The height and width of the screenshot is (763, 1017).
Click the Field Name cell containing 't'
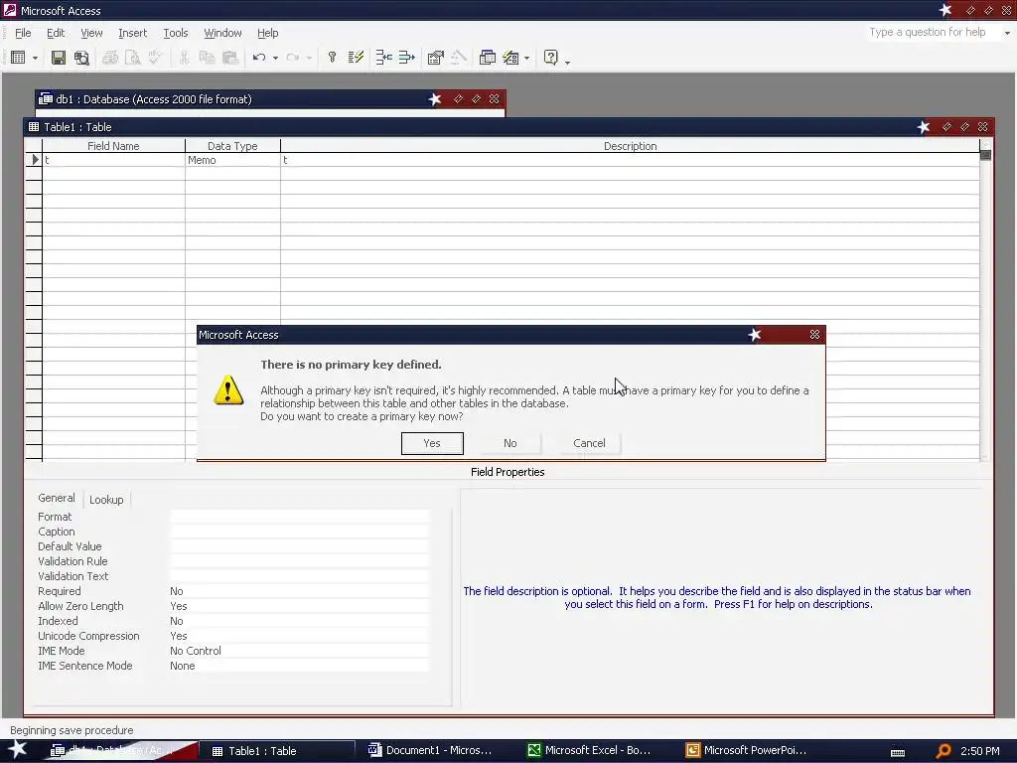click(113, 160)
